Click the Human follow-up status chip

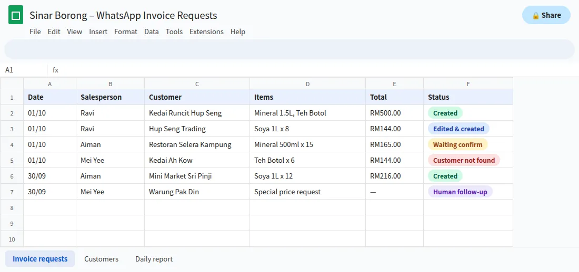[x=460, y=192]
